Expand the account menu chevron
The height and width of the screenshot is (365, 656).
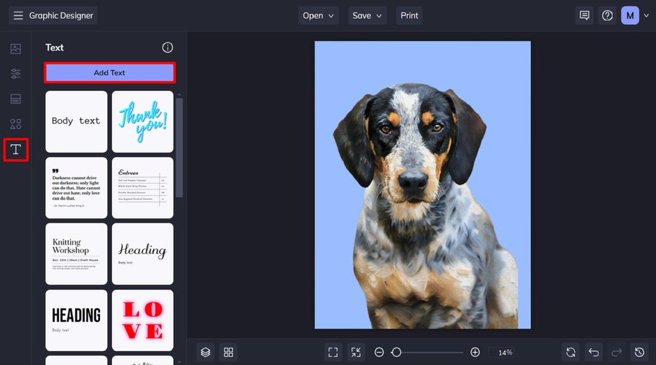[646, 15]
